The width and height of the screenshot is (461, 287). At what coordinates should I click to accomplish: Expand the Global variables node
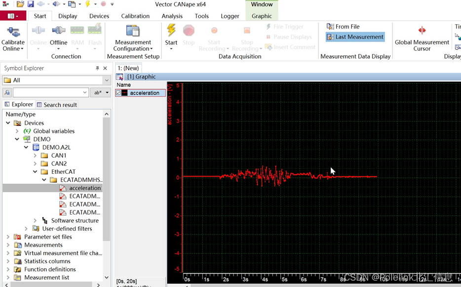[17, 131]
